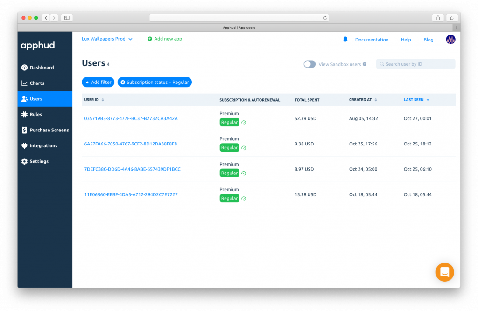Select the Apphud | App users tab

point(239,28)
